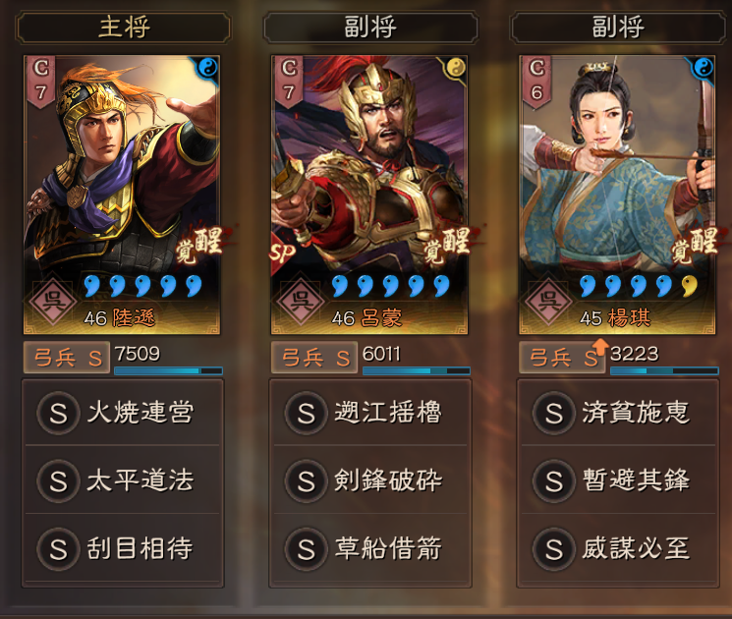Open the 暫避其鋒 skill slot
This screenshot has width=732, height=619.
tap(618, 479)
